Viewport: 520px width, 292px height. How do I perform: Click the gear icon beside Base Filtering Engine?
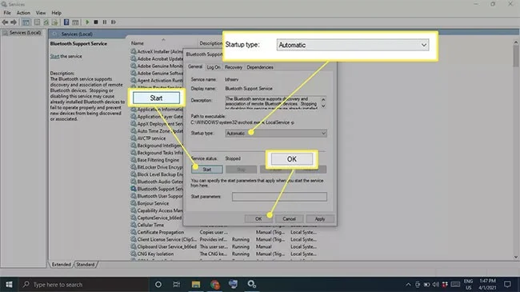pos(134,160)
